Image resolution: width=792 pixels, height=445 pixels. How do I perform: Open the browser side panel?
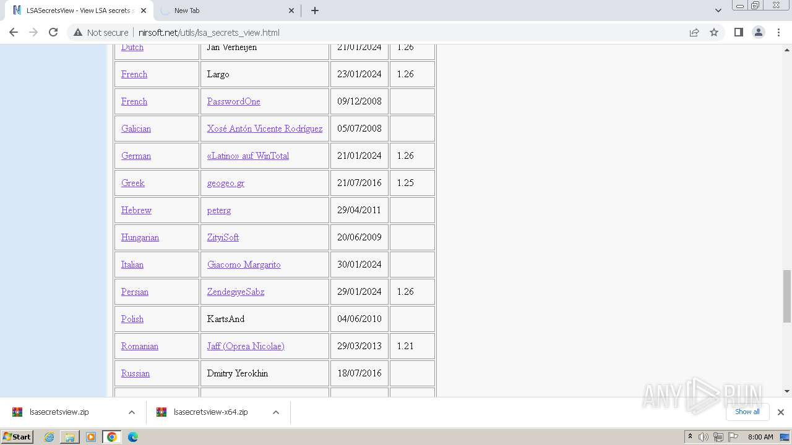pos(738,32)
